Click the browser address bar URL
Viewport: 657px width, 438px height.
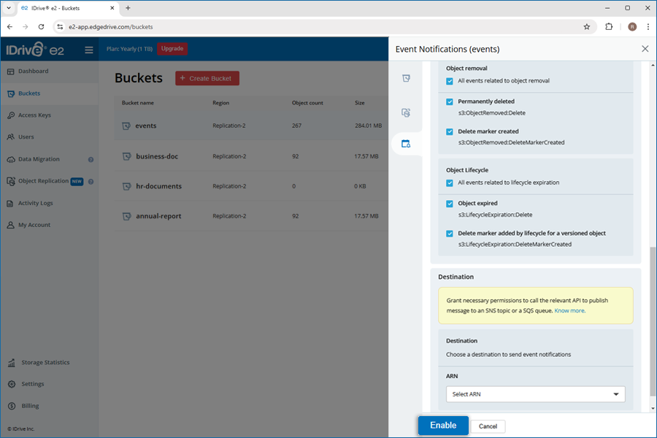coord(111,27)
